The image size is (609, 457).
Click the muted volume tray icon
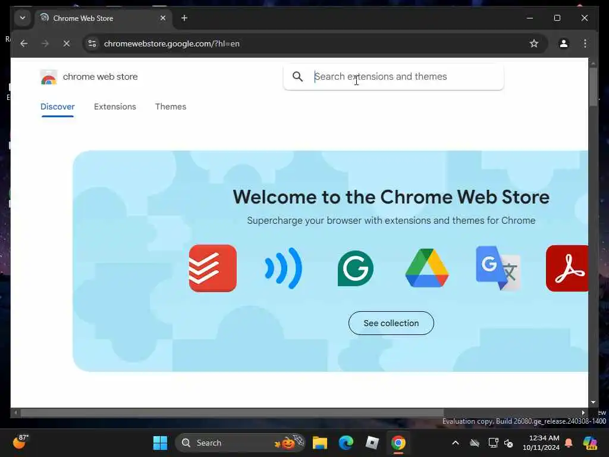508,443
